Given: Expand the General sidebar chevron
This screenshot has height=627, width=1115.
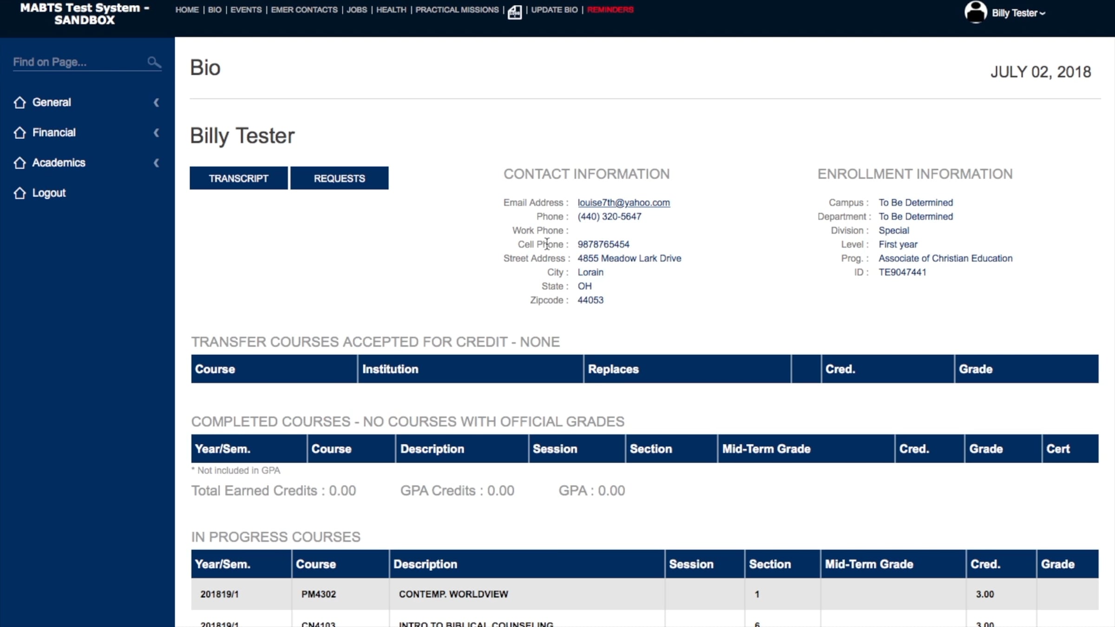Looking at the screenshot, I should 156,102.
